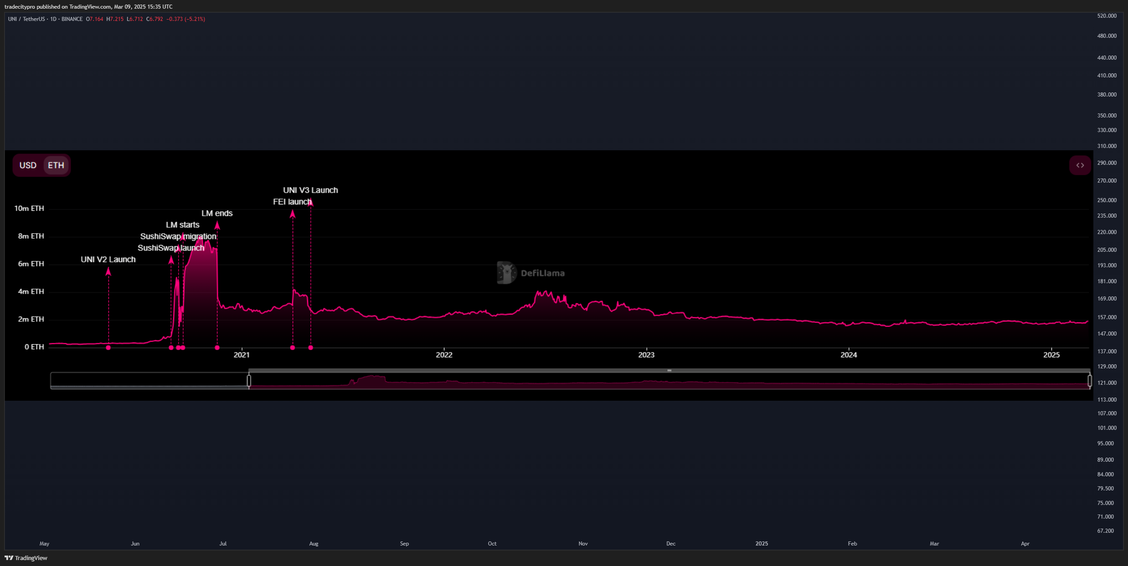This screenshot has width=1128, height=566.
Task: Click the LM ends event dot
Action: tap(217, 348)
